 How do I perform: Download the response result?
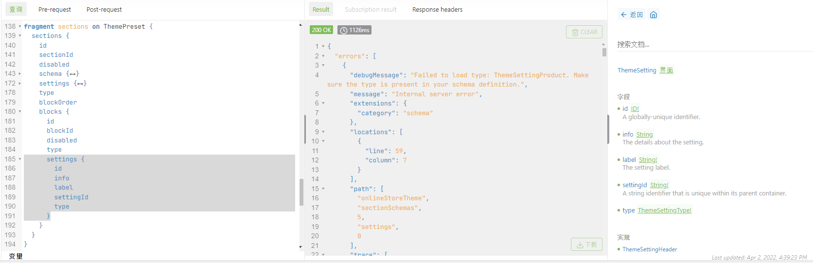(586, 245)
